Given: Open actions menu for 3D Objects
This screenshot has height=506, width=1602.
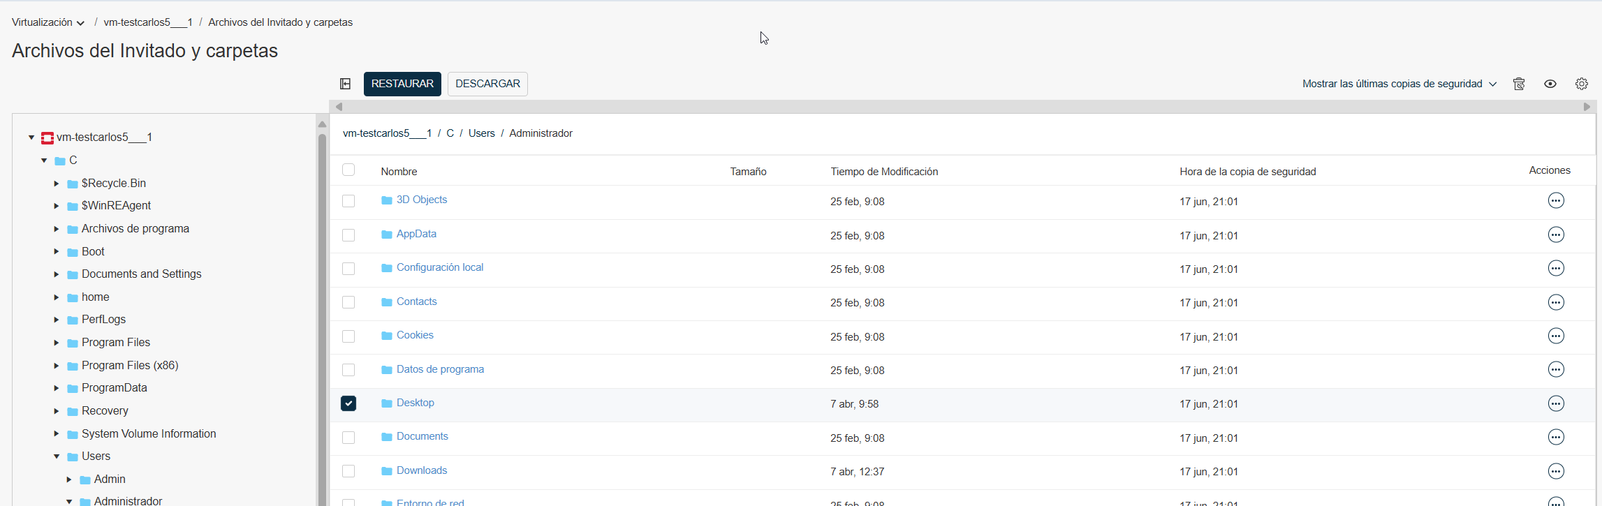Looking at the screenshot, I should (1556, 201).
